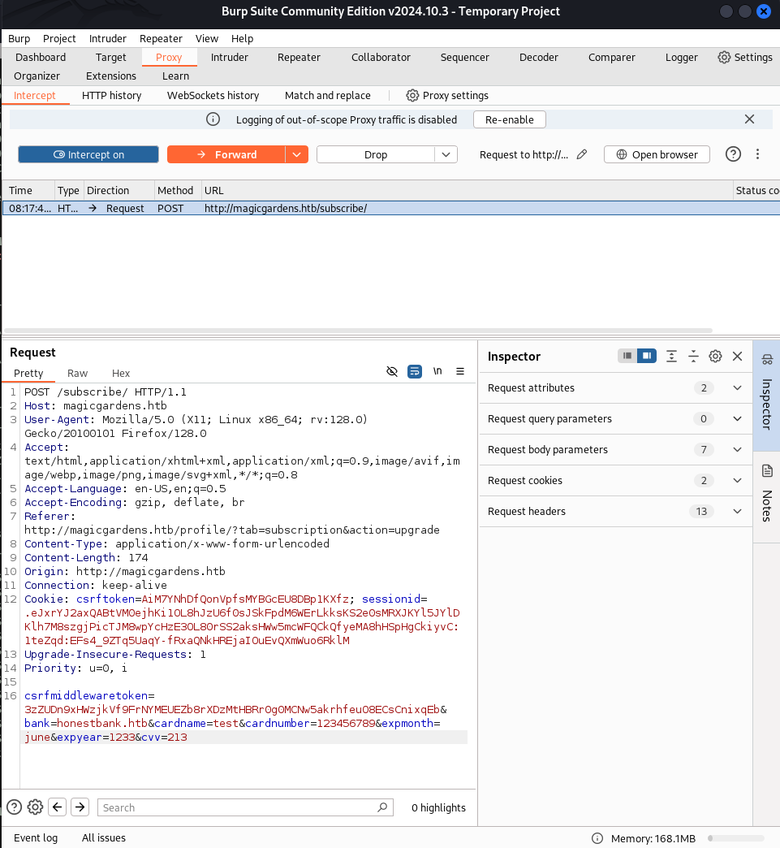780x848 pixels.
Task: Switch to the Target tab
Action: point(111,58)
